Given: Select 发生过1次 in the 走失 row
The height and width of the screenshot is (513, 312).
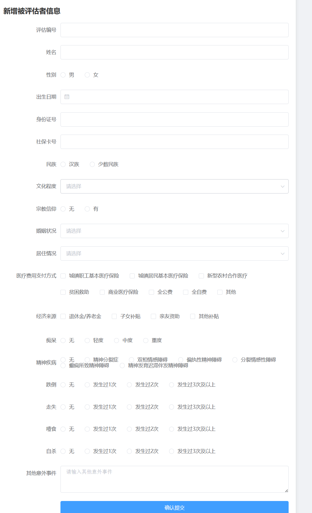Looking at the screenshot, I should (x=87, y=407).
